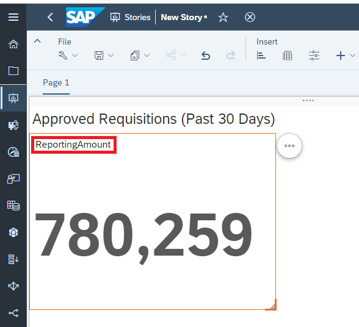Screen dimensions: 359x327
Task: Click the undo arrow
Action: (206, 56)
